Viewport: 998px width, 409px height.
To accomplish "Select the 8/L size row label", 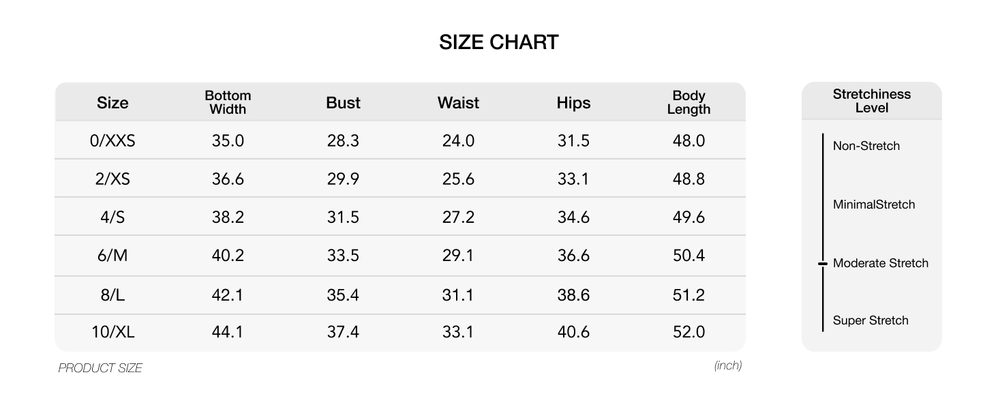I will (112, 295).
